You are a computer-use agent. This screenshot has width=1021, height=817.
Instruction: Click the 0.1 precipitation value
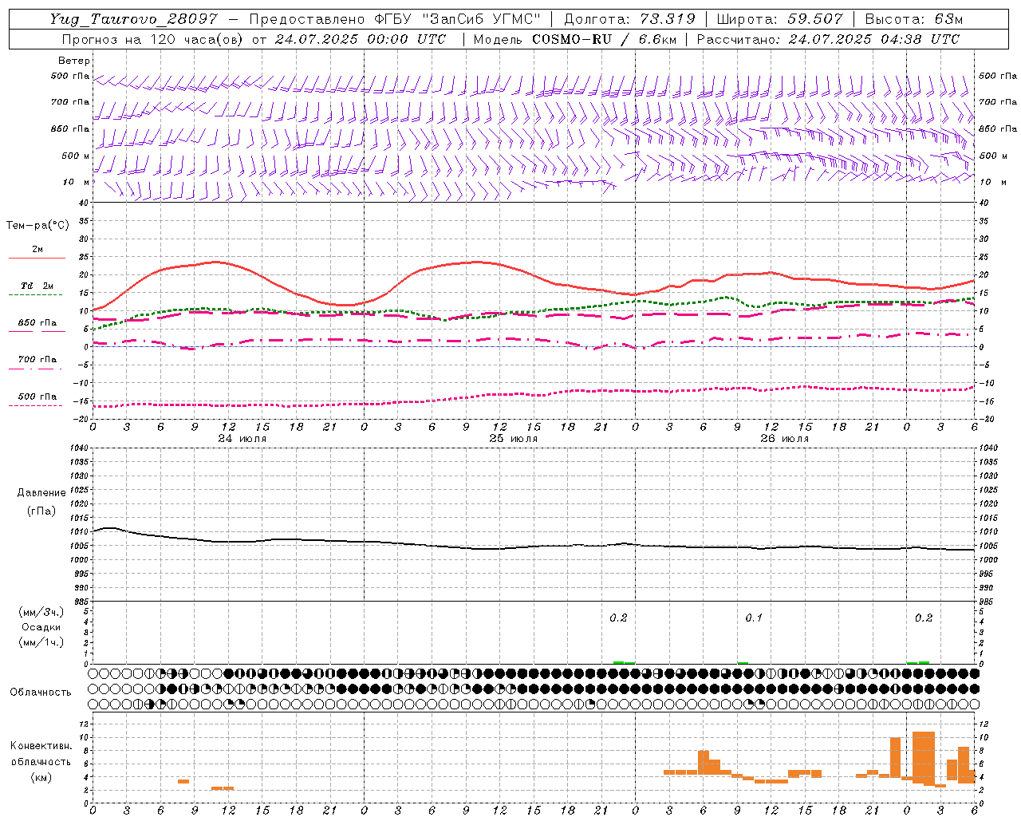coord(754,618)
